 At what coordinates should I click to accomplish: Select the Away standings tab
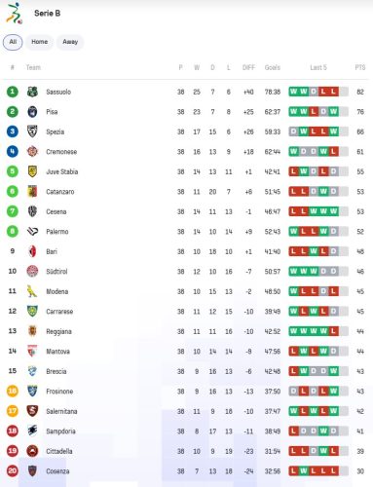[70, 42]
